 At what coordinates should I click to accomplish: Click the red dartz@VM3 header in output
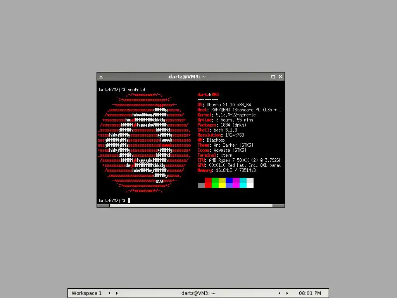pyautogui.click(x=208, y=95)
